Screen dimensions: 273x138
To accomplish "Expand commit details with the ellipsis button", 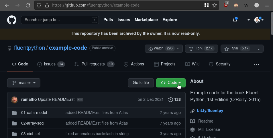I will [80, 100].
